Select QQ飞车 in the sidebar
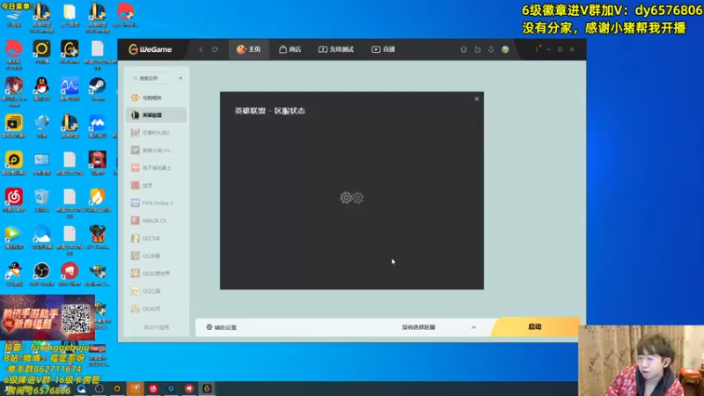 (157, 238)
